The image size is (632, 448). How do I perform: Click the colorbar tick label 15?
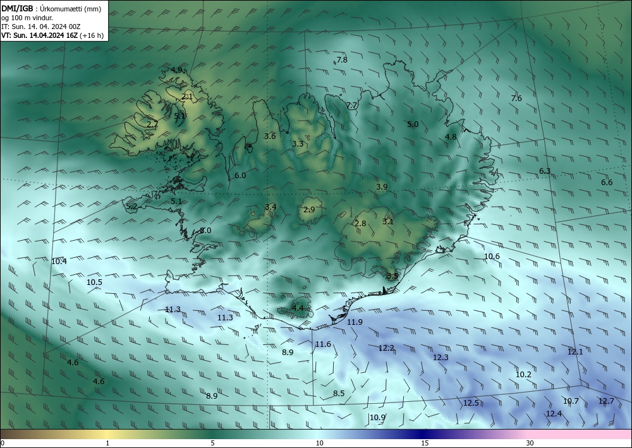point(425,444)
